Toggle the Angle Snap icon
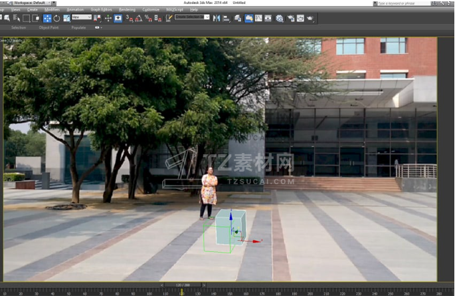Screen dimensions: 457x296 coord(139,19)
